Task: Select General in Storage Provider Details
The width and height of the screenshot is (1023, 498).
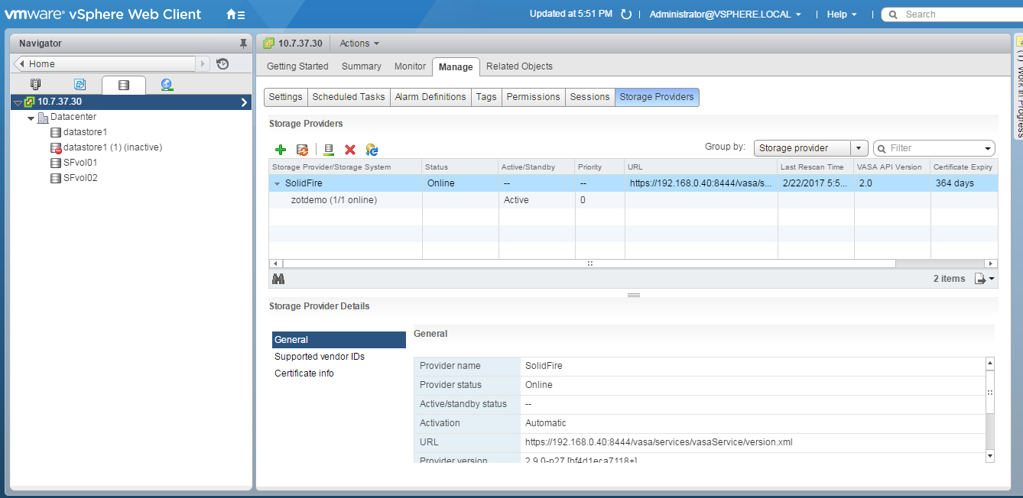Action: click(339, 340)
